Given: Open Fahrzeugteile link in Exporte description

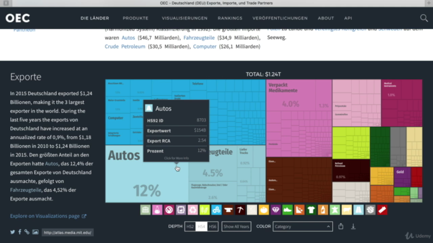Looking at the screenshot, I should [x=26, y=190].
